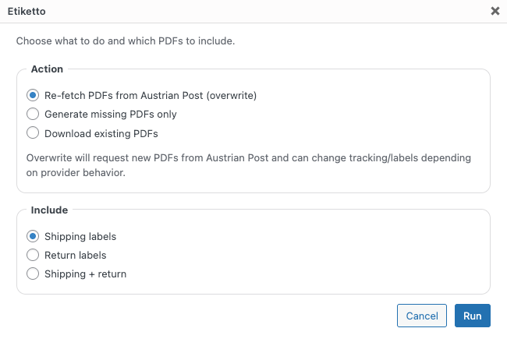Close the Etiketto dialog with the X icon

tap(495, 12)
